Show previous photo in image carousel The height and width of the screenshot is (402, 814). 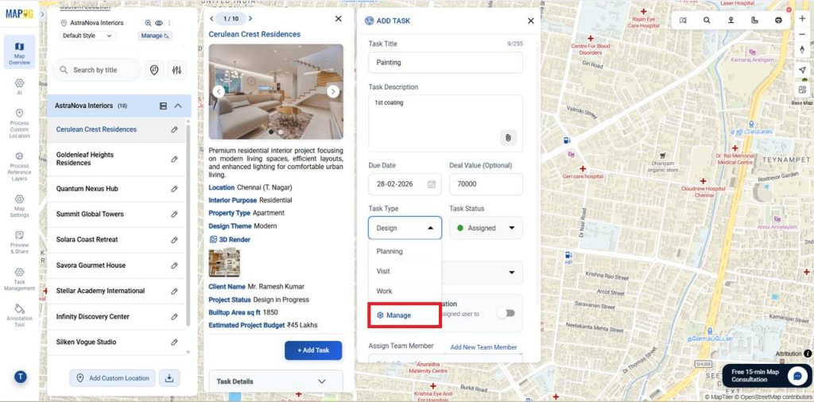point(219,92)
